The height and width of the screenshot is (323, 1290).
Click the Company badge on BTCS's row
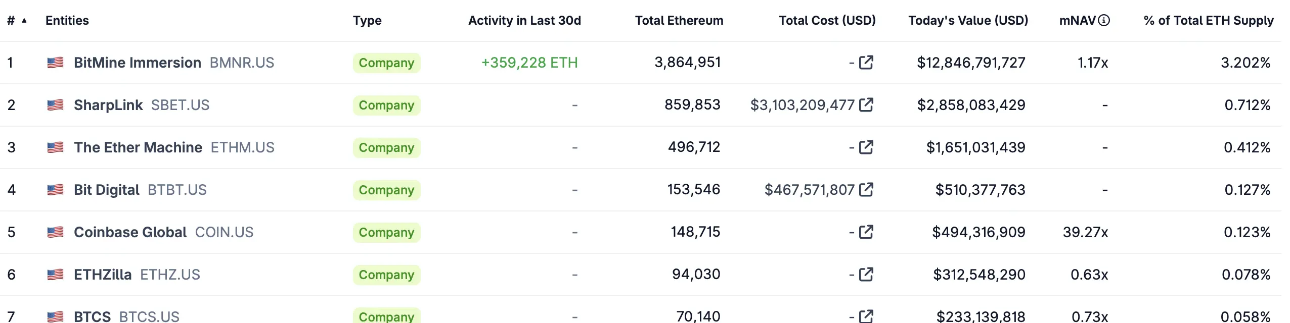386,316
